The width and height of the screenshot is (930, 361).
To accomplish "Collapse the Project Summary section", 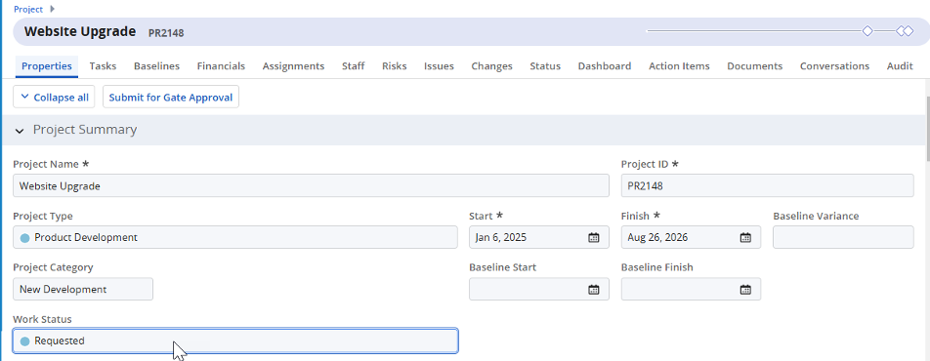I will click(20, 131).
